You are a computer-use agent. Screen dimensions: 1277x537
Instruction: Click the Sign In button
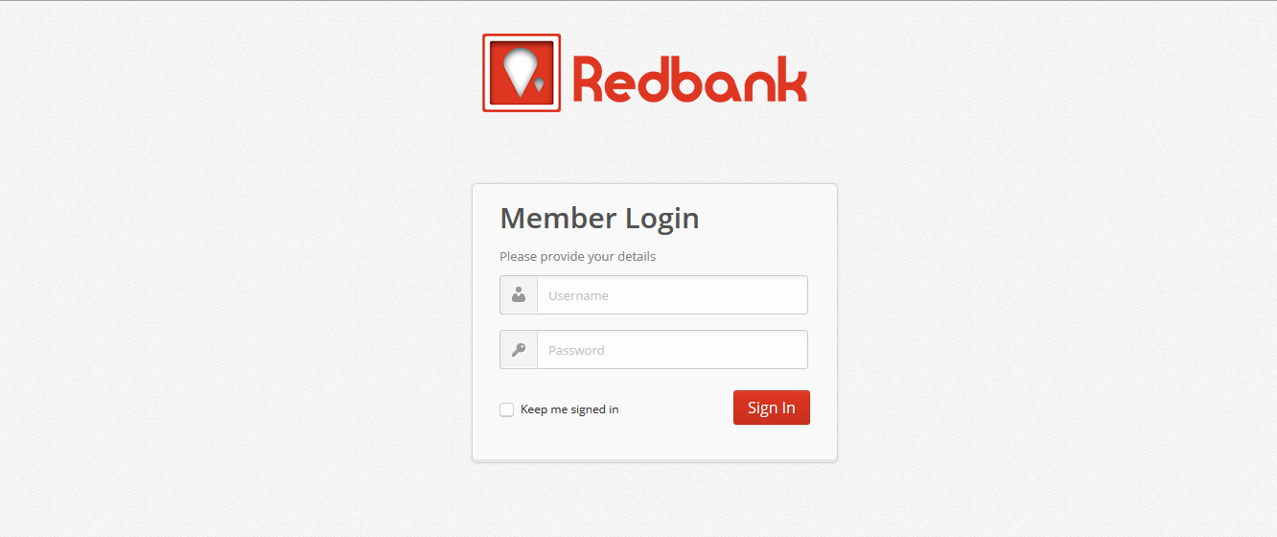772,408
